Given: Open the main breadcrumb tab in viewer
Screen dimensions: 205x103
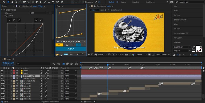Looking at the screenshot, I should point(93,10).
